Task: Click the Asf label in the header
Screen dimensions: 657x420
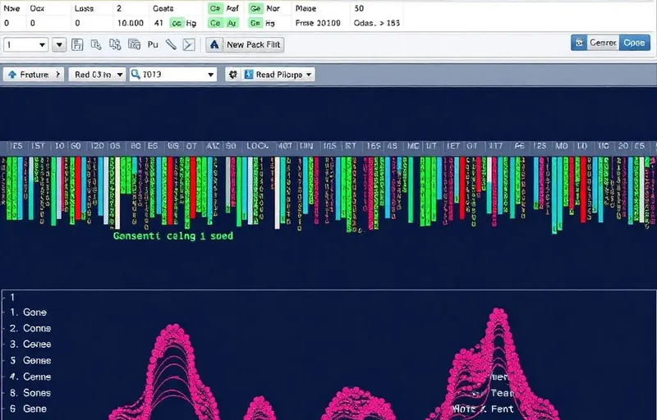Action: point(232,8)
